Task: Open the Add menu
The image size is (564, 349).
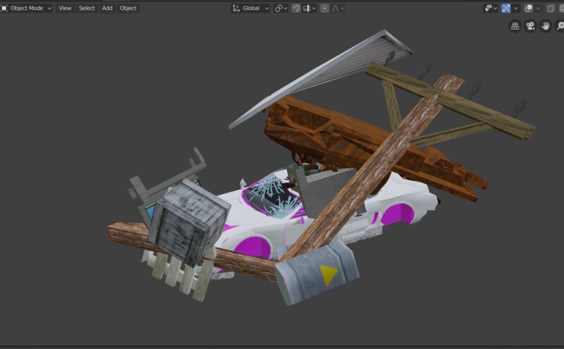Action: (x=107, y=8)
